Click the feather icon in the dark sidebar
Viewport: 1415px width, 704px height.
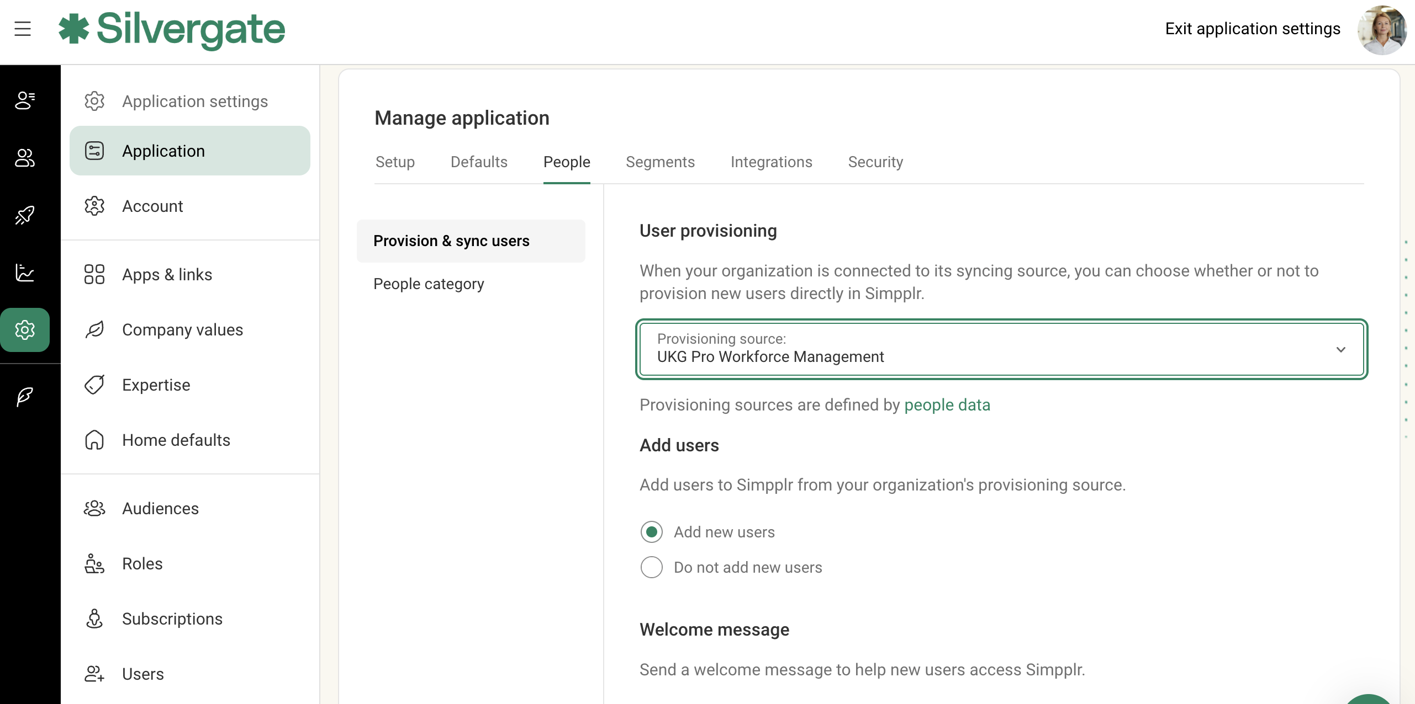25,396
